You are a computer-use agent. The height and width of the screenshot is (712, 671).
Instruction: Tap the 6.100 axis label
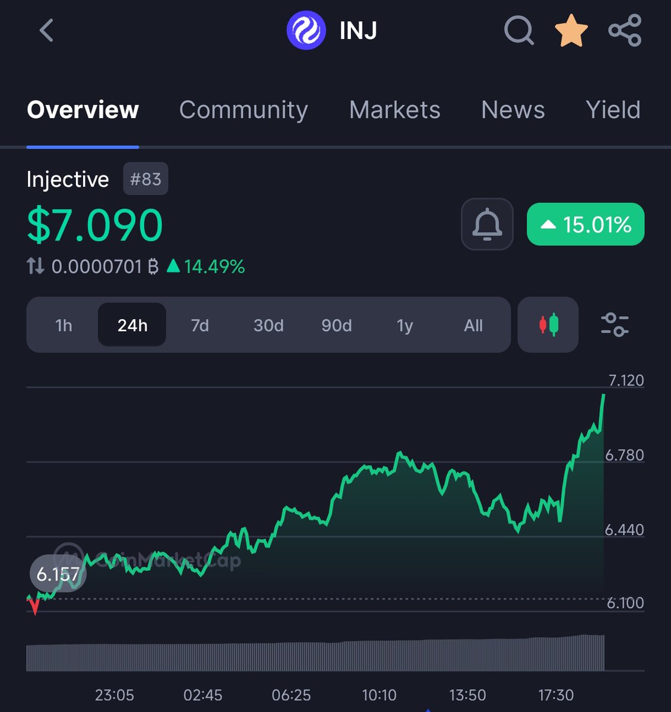(x=625, y=603)
